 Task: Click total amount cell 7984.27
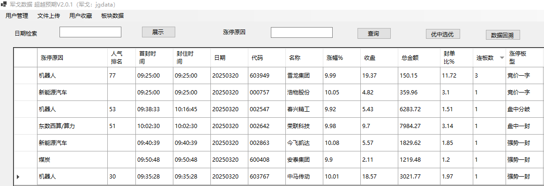point(418,126)
